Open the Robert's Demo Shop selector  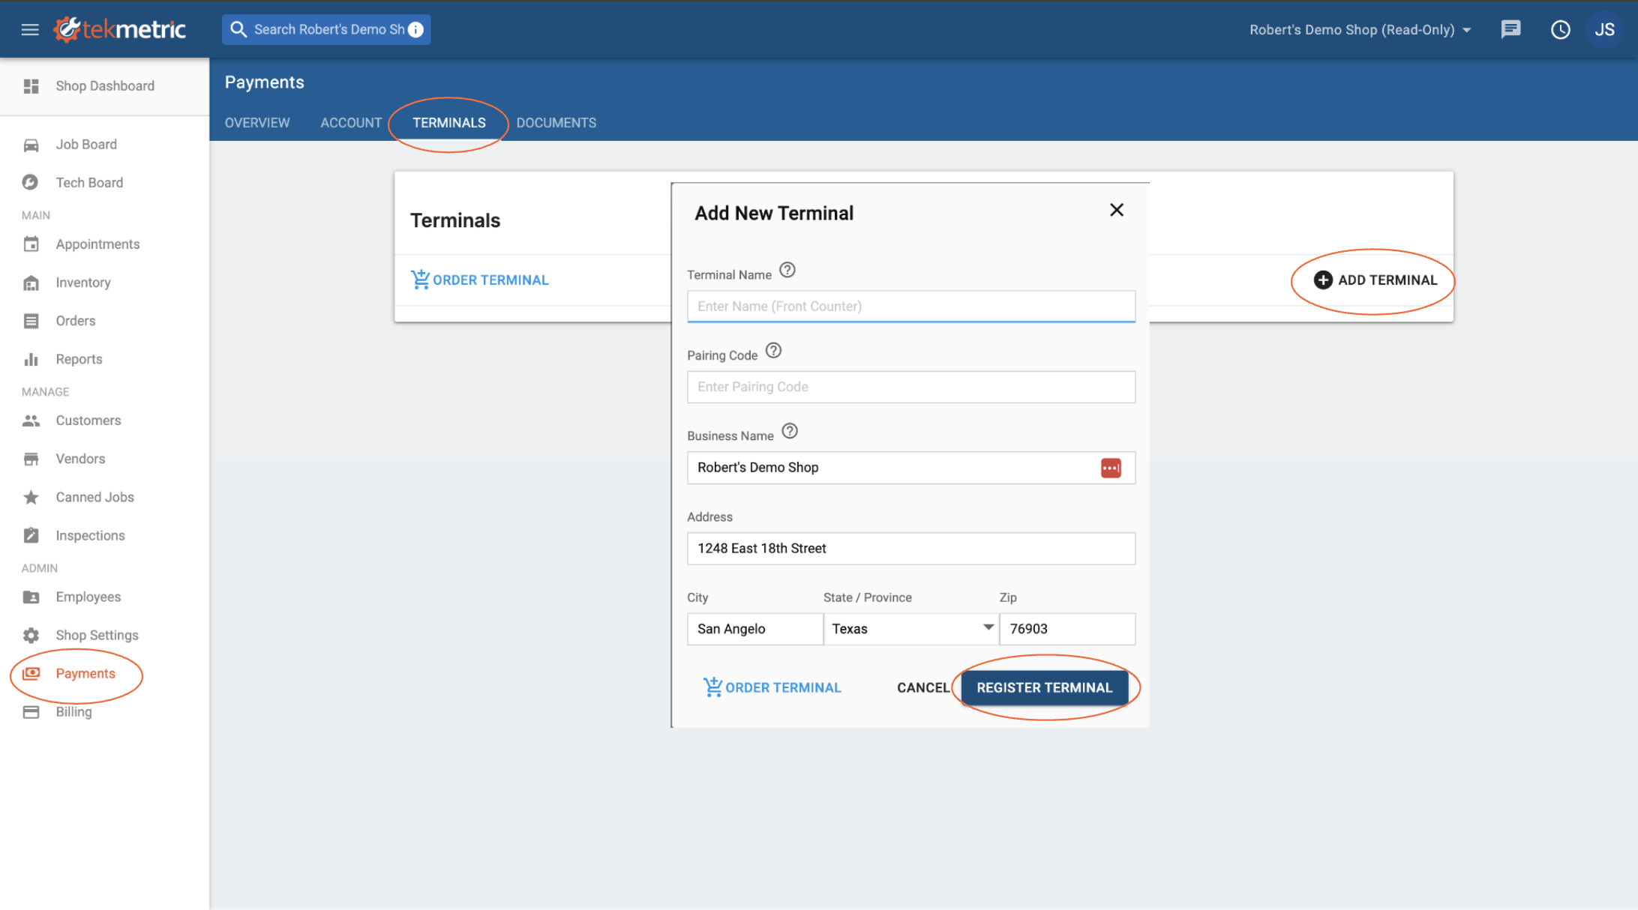(1360, 29)
